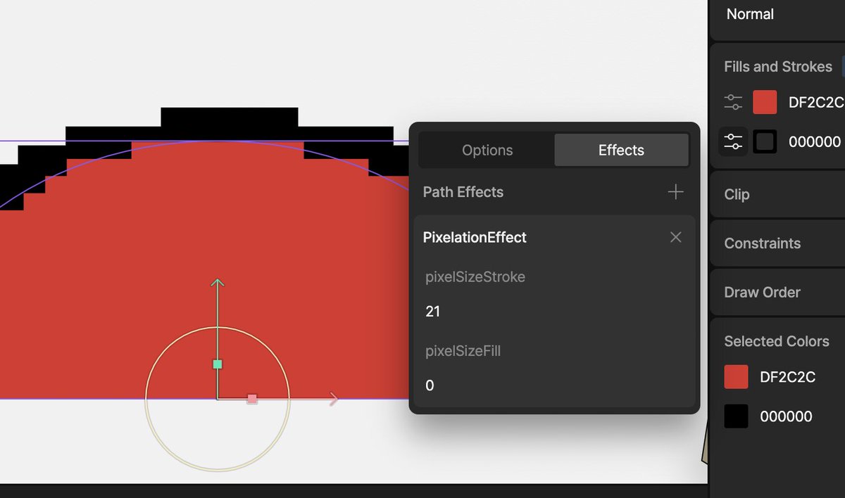The image size is (845, 498).
Task: Click the black 000000 swatch in Selected Colors
Action: point(736,416)
